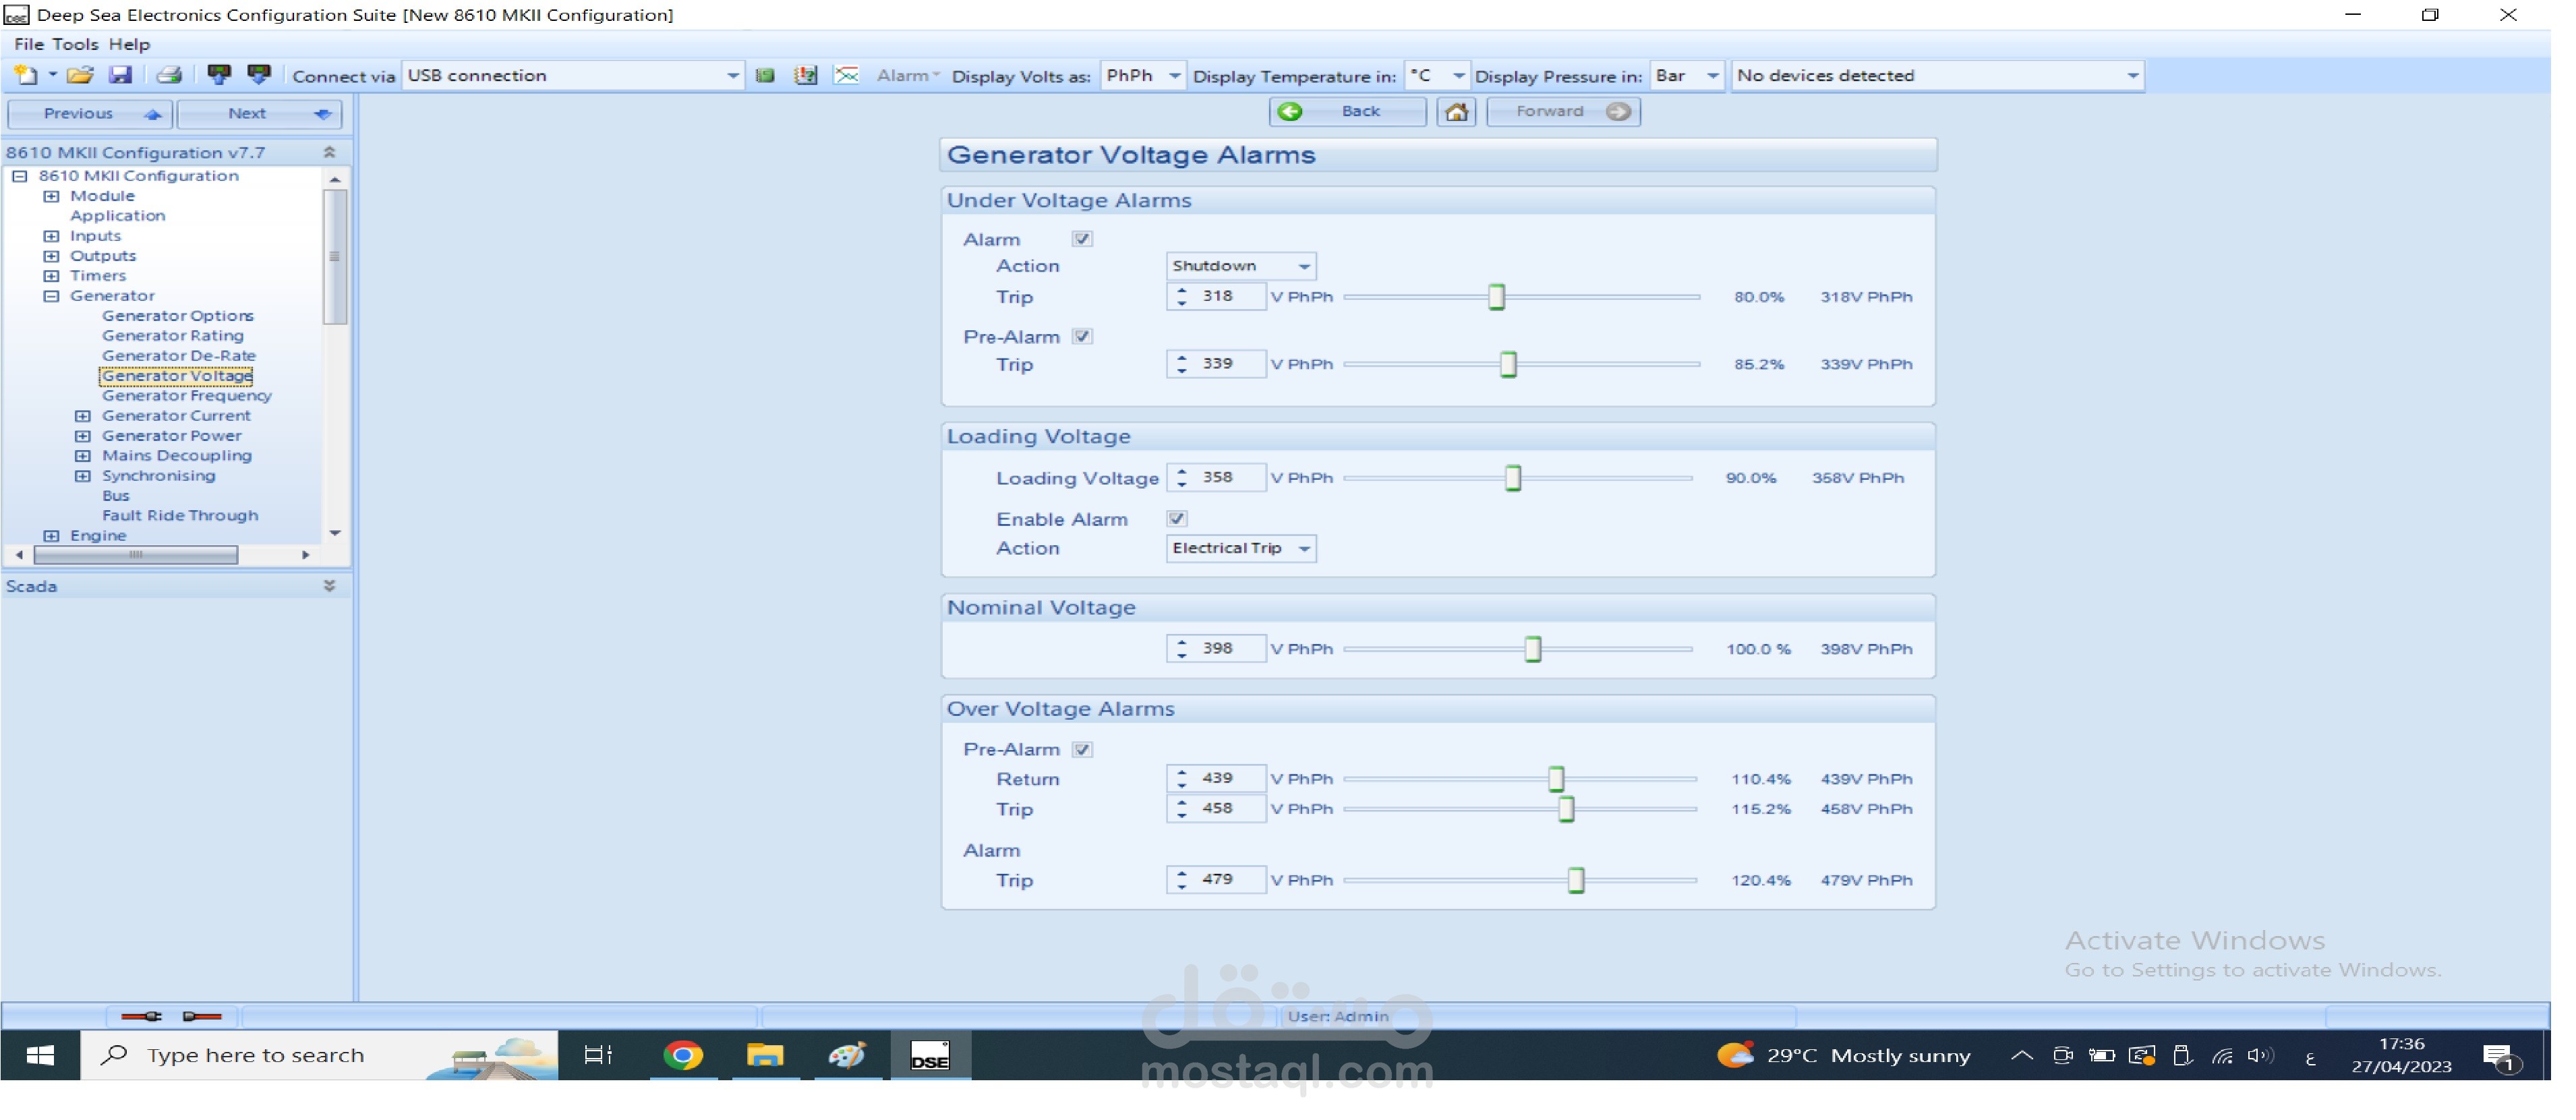Open the notebook help icon in toolbar

pos(806,75)
